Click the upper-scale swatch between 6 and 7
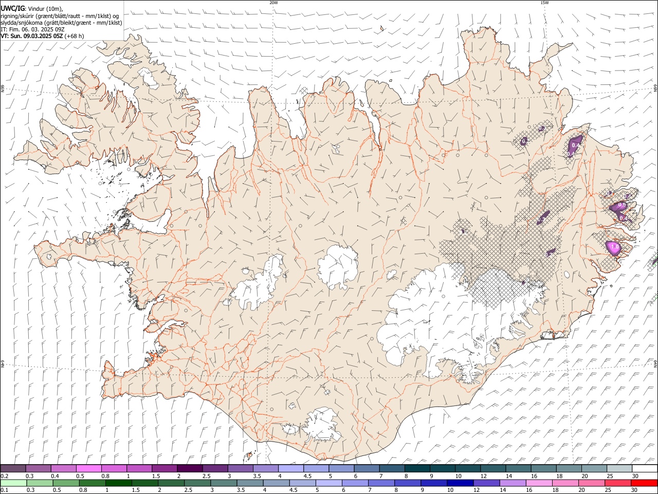The height and width of the screenshot is (494, 658). click(x=366, y=468)
